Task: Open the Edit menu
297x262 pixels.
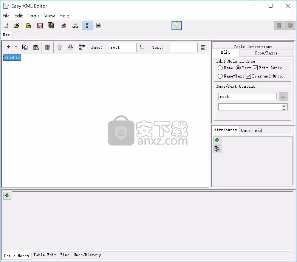Action: pyautogui.click(x=19, y=16)
